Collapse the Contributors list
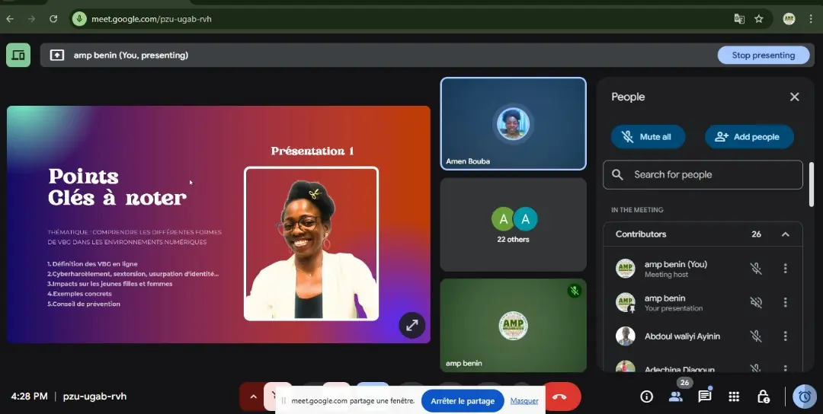Screen dimensions: 823x414 point(785,234)
